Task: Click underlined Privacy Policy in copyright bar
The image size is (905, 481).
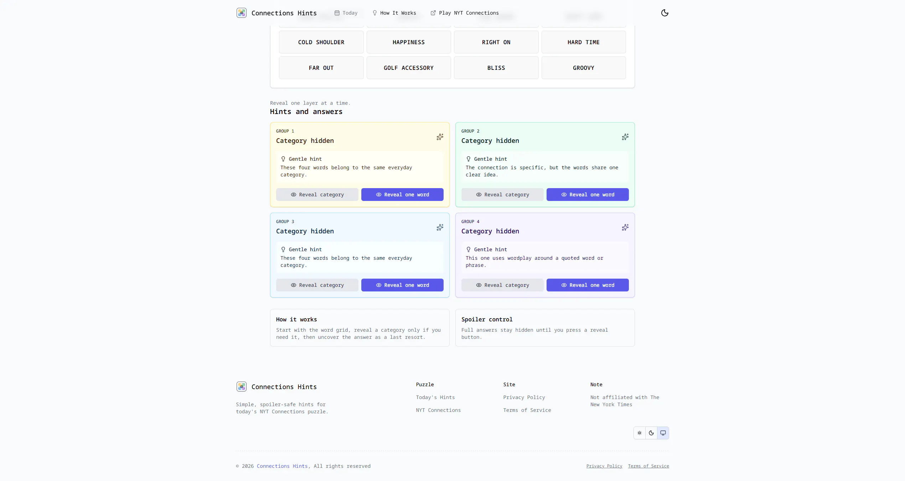Action: [x=604, y=466]
